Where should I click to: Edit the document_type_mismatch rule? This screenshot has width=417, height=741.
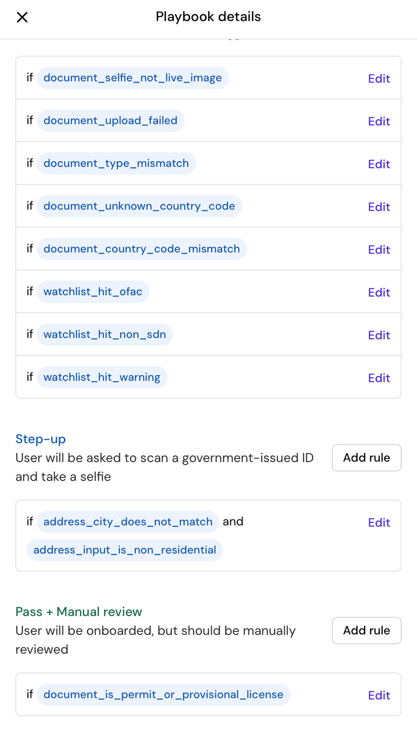(378, 164)
